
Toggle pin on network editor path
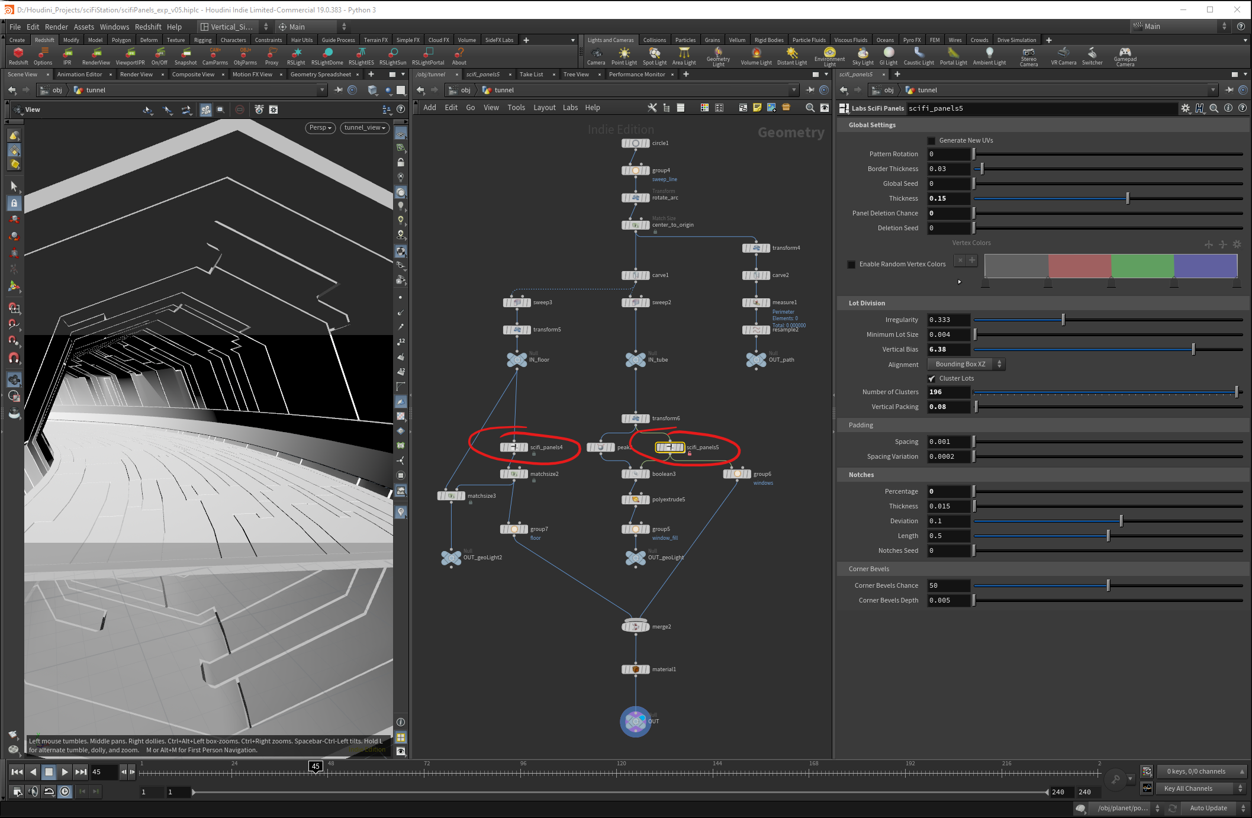point(810,90)
